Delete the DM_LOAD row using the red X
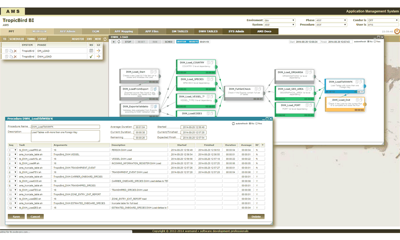Screen dimensions: 400x240 point(15,51)
